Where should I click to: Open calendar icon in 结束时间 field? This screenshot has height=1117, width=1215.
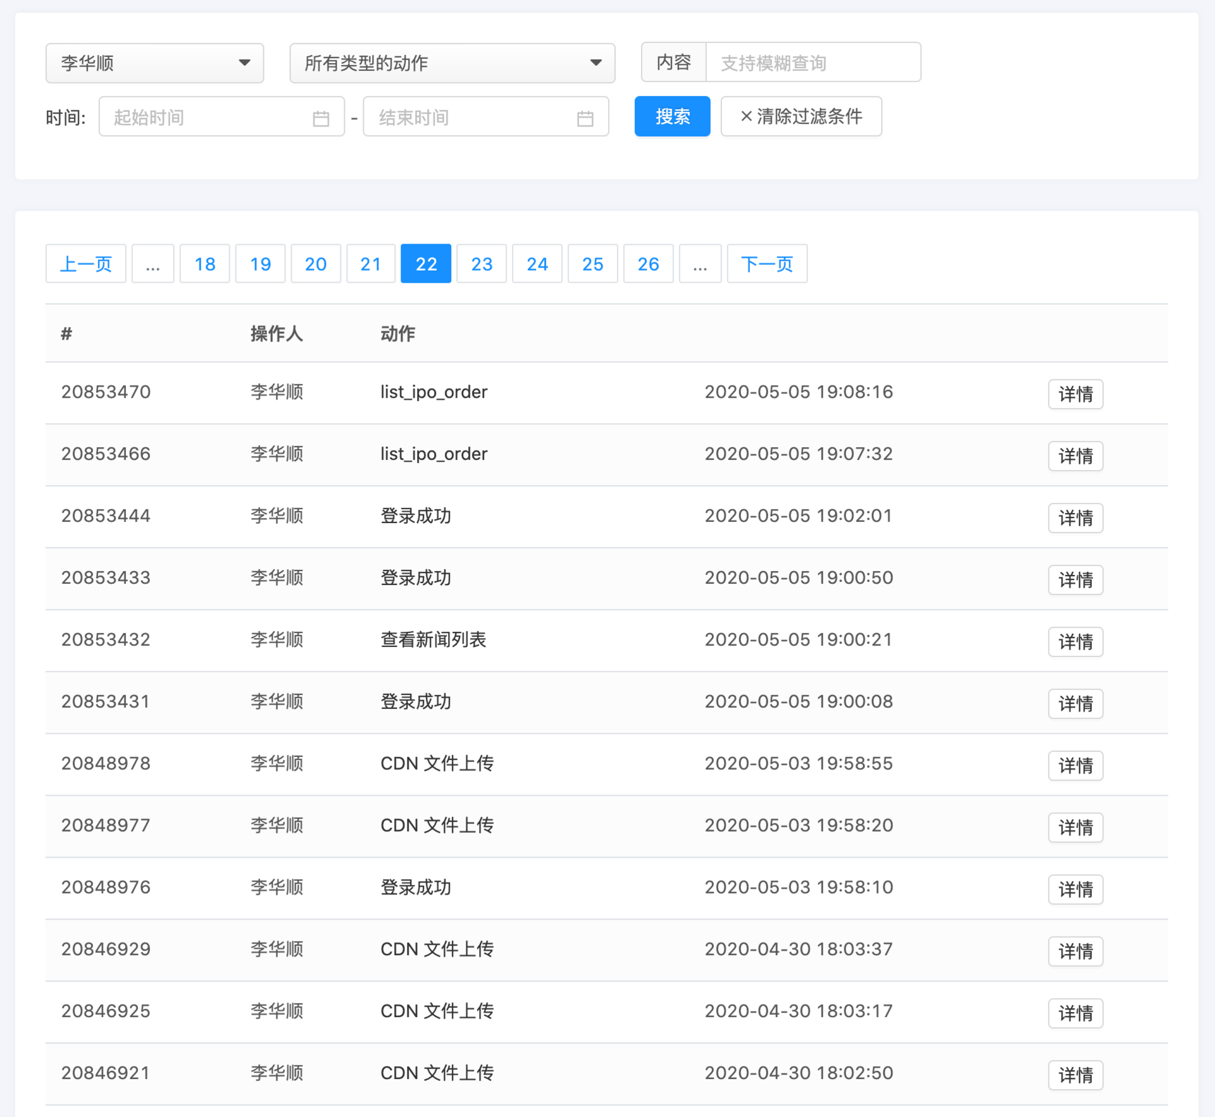[x=585, y=118]
